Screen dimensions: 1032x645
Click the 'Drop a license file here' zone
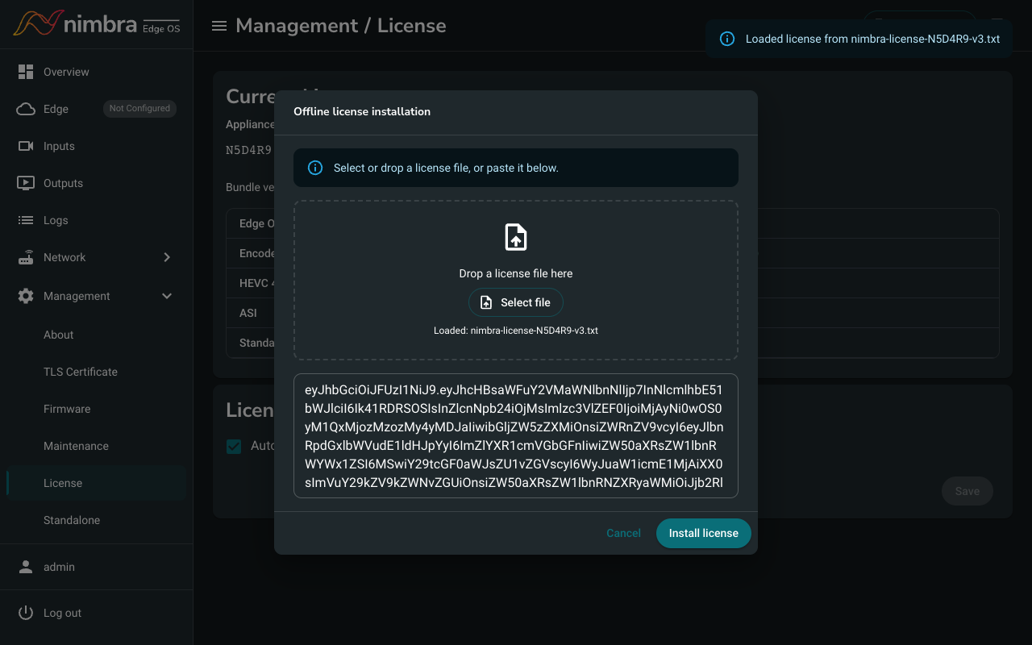[x=516, y=280]
